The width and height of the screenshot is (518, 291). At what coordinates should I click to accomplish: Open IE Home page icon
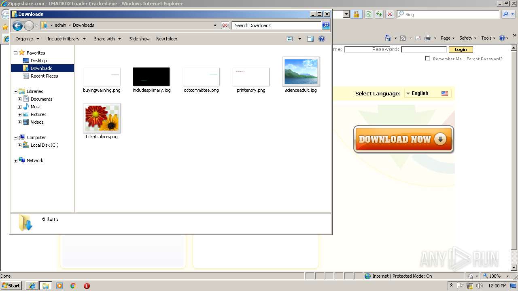388,38
